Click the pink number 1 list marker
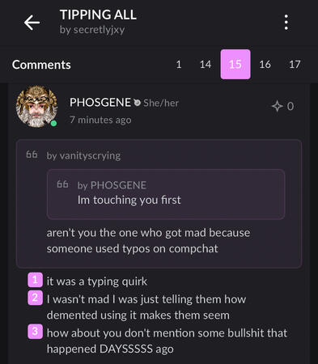The image size is (318, 364). pyautogui.click(x=35, y=280)
